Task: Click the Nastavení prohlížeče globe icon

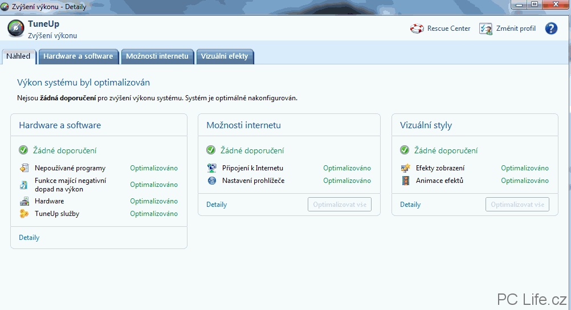Action: tap(211, 180)
